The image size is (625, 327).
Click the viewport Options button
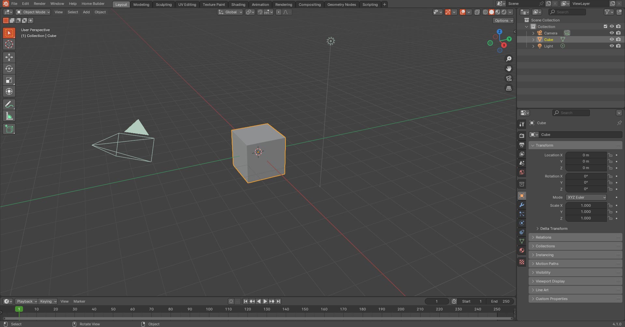pyautogui.click(x=503, y=20)
